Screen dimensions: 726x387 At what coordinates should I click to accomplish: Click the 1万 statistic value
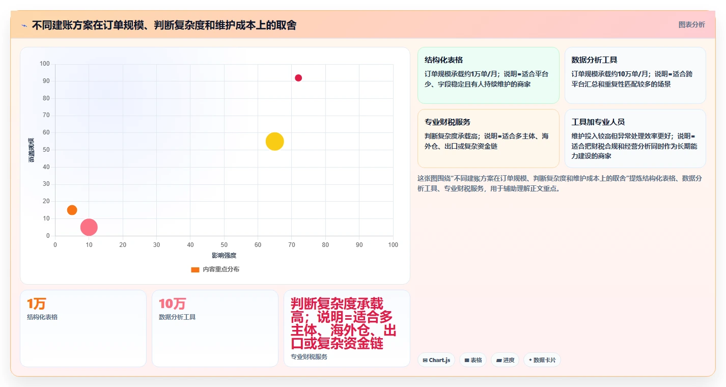pos(36,304)
